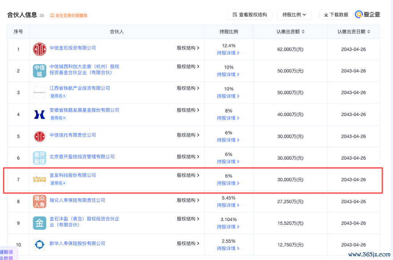Click the 新华人寿 circular logo
393x260 pixels.
point(40,244)
